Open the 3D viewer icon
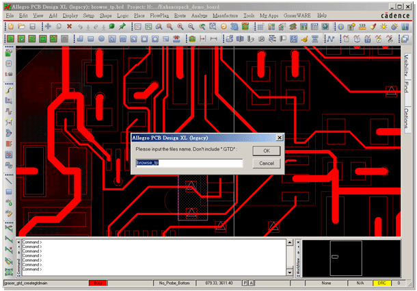417x291 pixels. (234, 27)
